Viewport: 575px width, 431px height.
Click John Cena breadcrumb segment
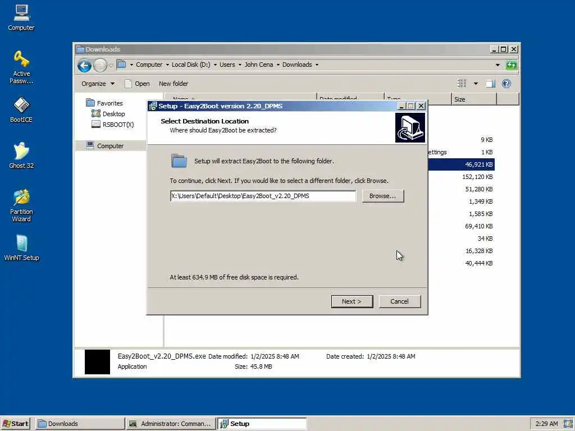coord(259,65)
